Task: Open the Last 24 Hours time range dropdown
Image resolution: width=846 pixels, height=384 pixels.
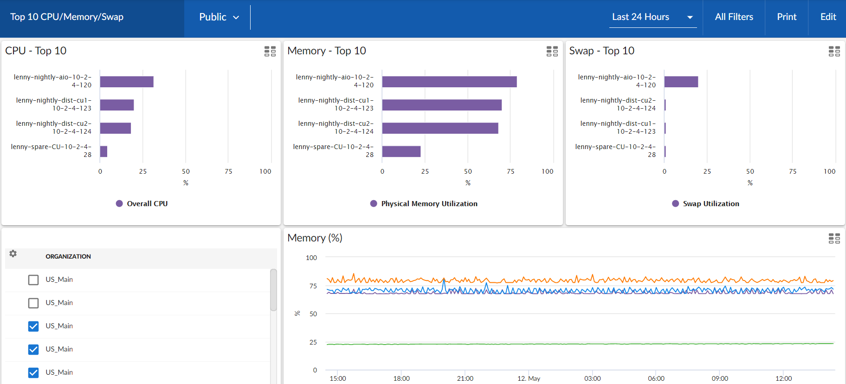Action: [x=652, y=17]
